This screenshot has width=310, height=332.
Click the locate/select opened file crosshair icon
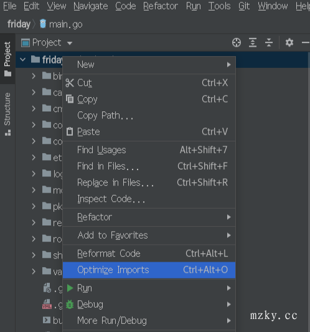click(x=237, y=42)
